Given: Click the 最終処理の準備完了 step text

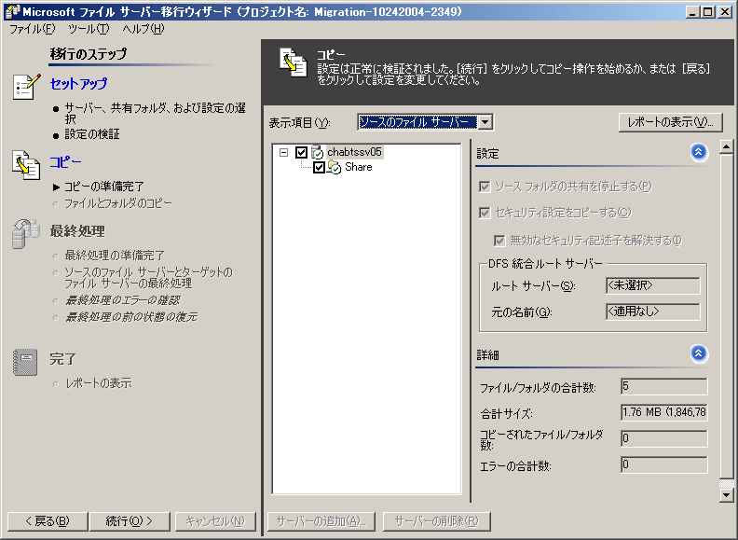Looking at the screenshot, I should 115,256.
